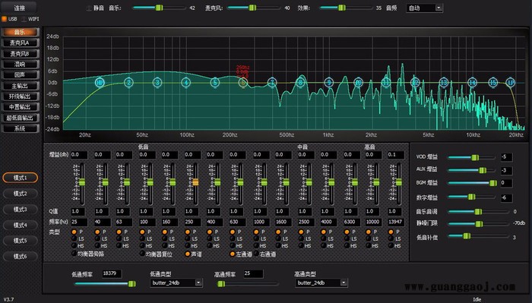Select EQ band node 6 on curve

tap(243, 82)
